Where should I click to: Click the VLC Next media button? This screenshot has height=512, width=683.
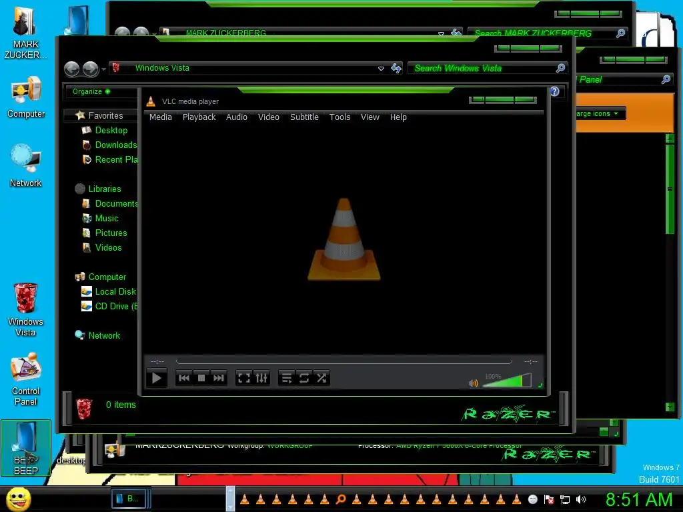click(218, 378)
